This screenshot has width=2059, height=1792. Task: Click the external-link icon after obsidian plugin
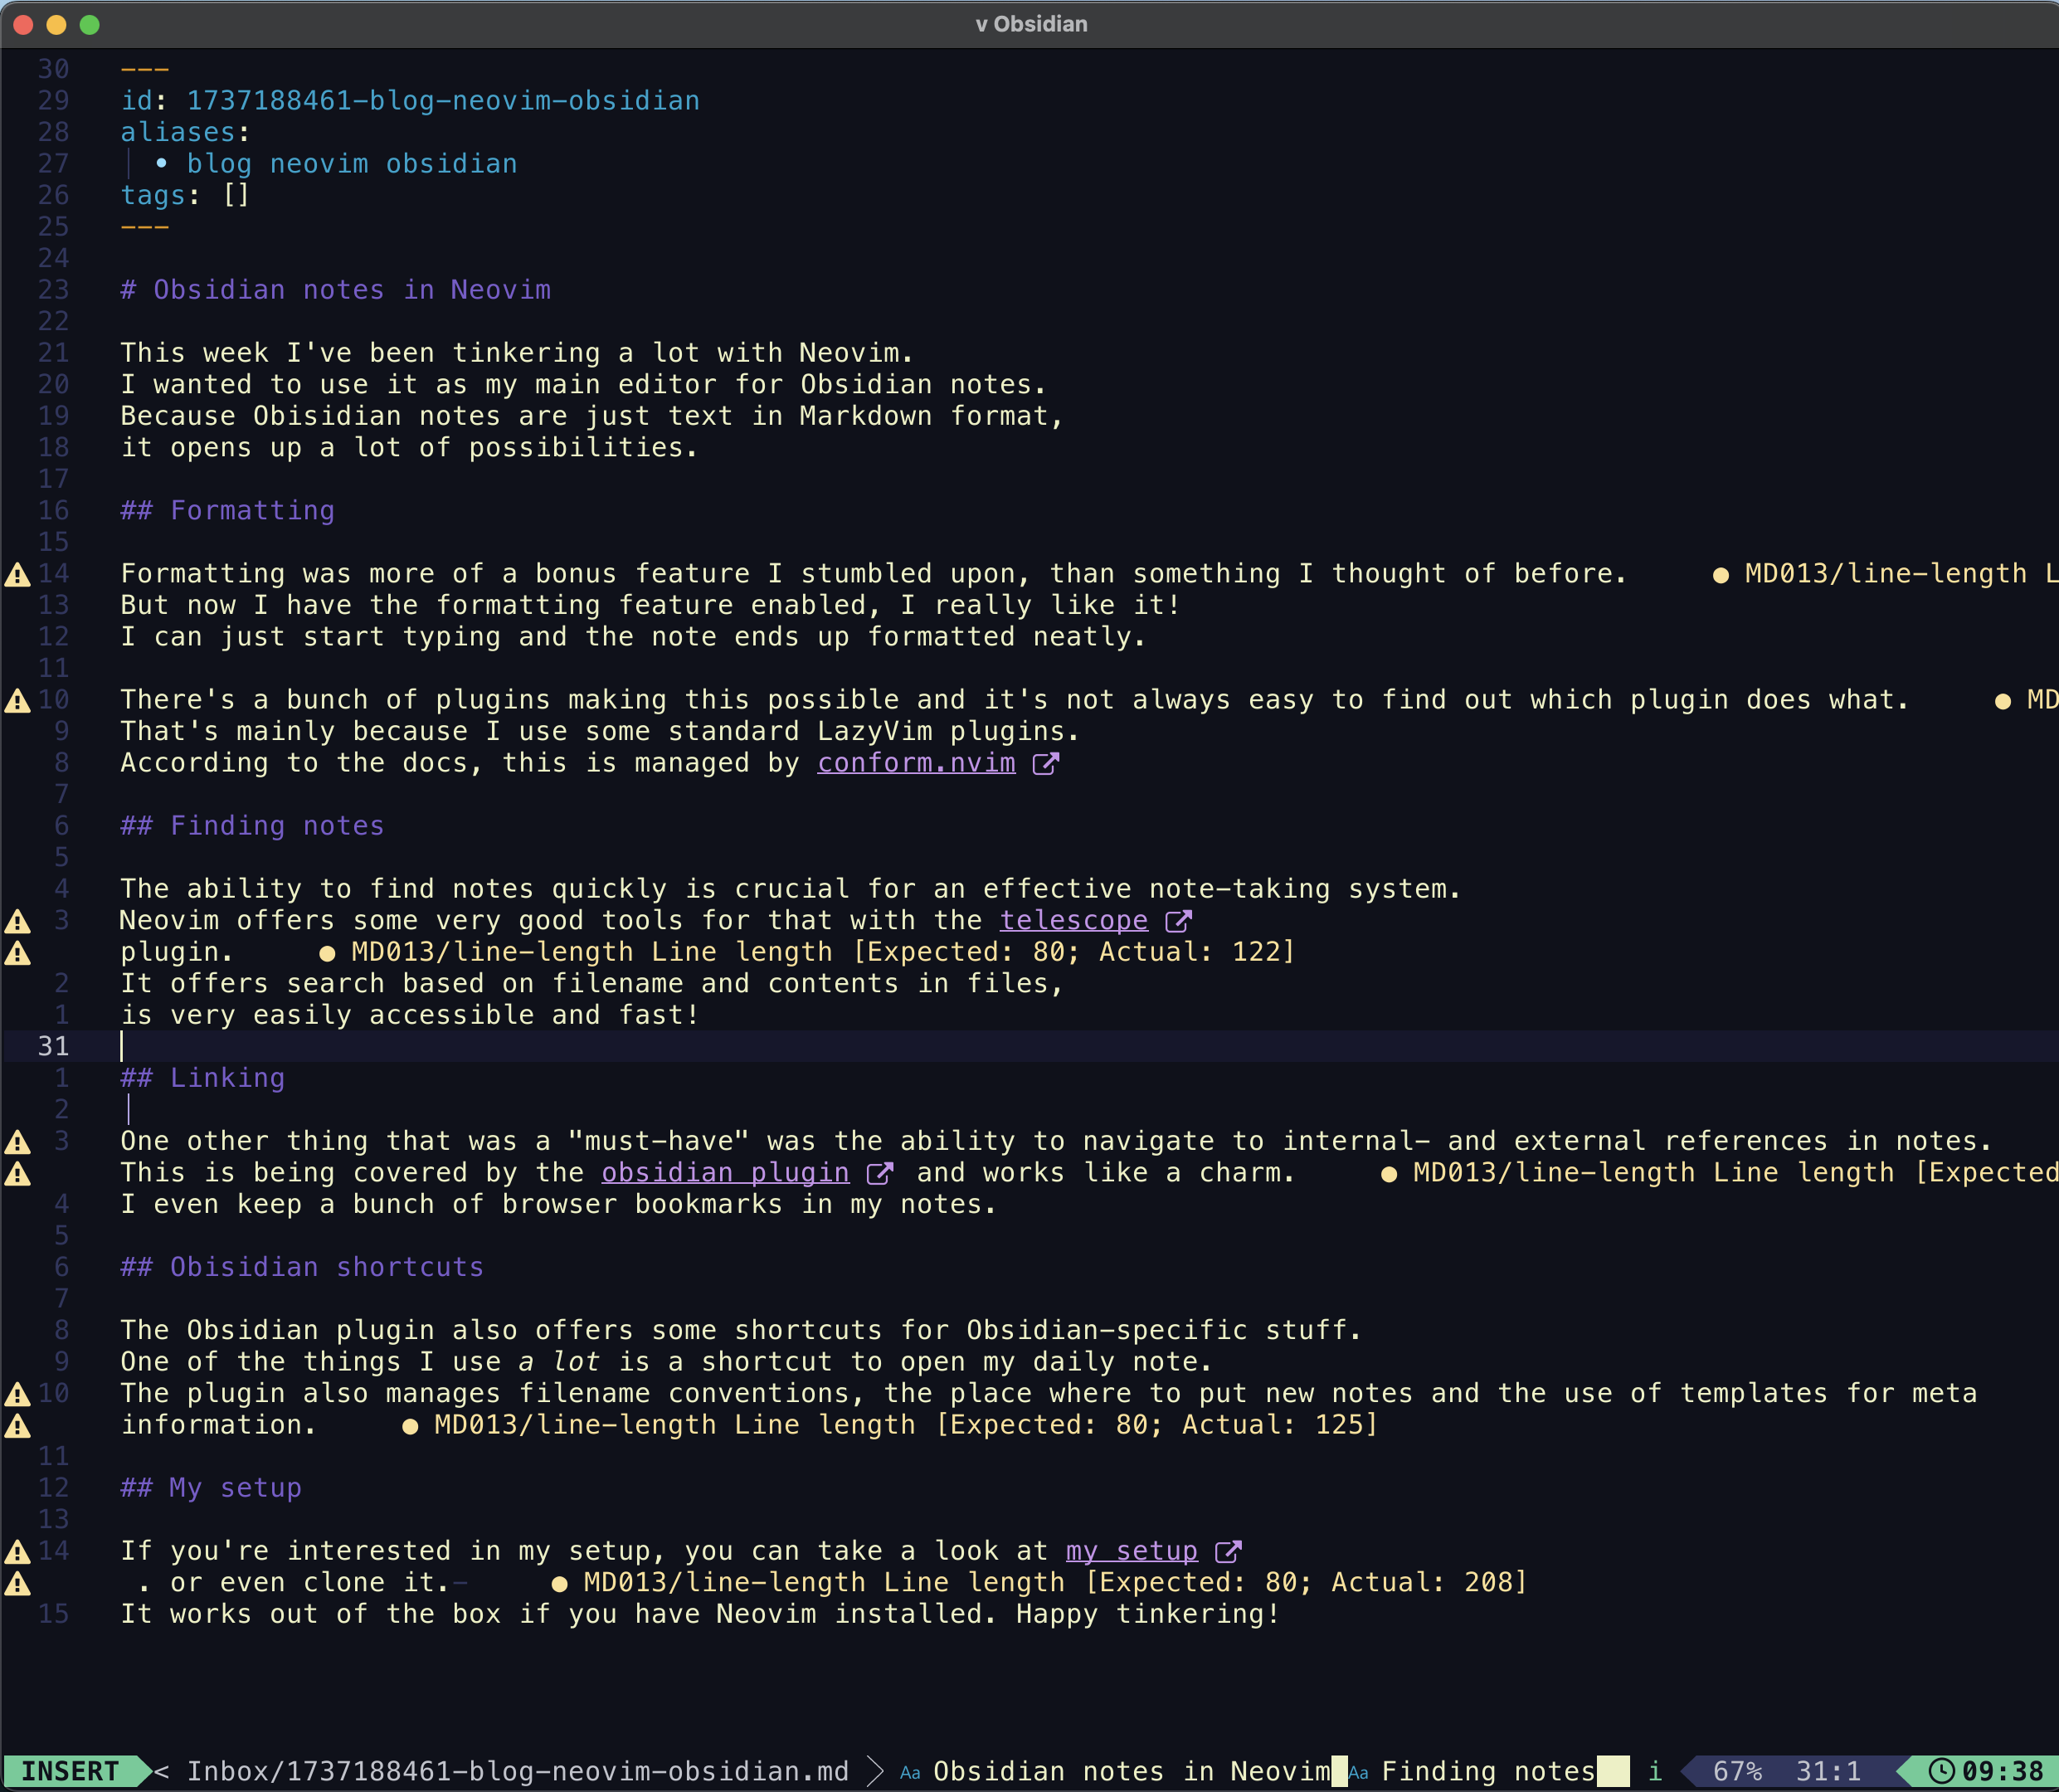881,1172
